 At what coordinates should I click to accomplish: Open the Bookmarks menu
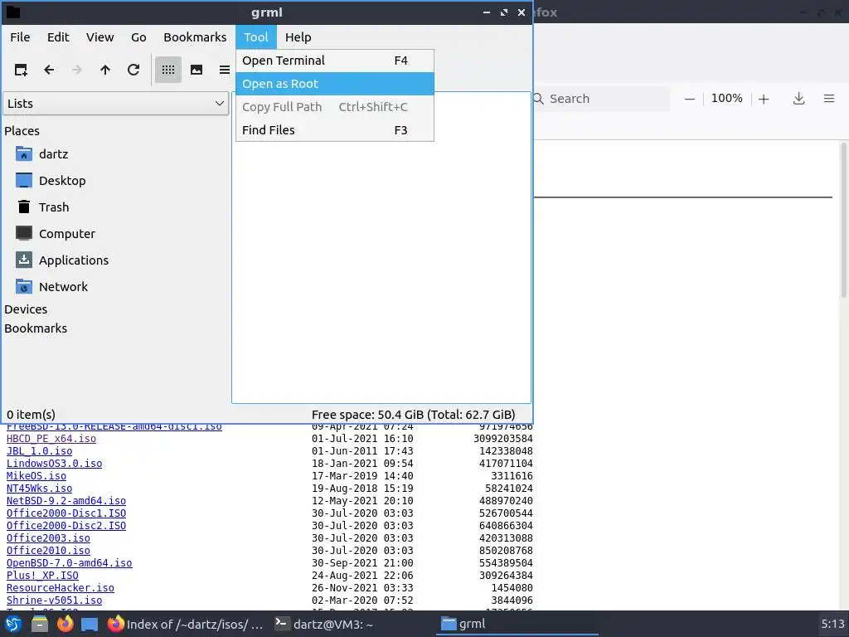pos(195,37)
